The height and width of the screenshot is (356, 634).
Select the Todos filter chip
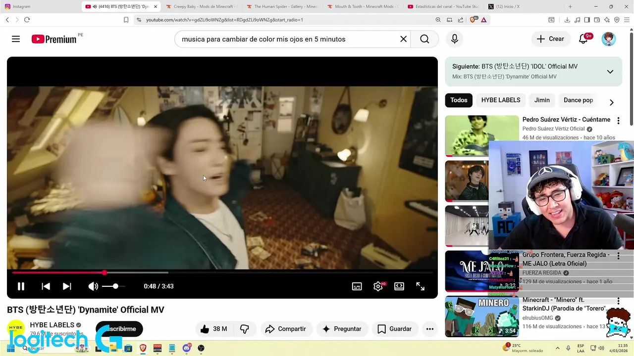pyautogui.click(x=459, y=100)
